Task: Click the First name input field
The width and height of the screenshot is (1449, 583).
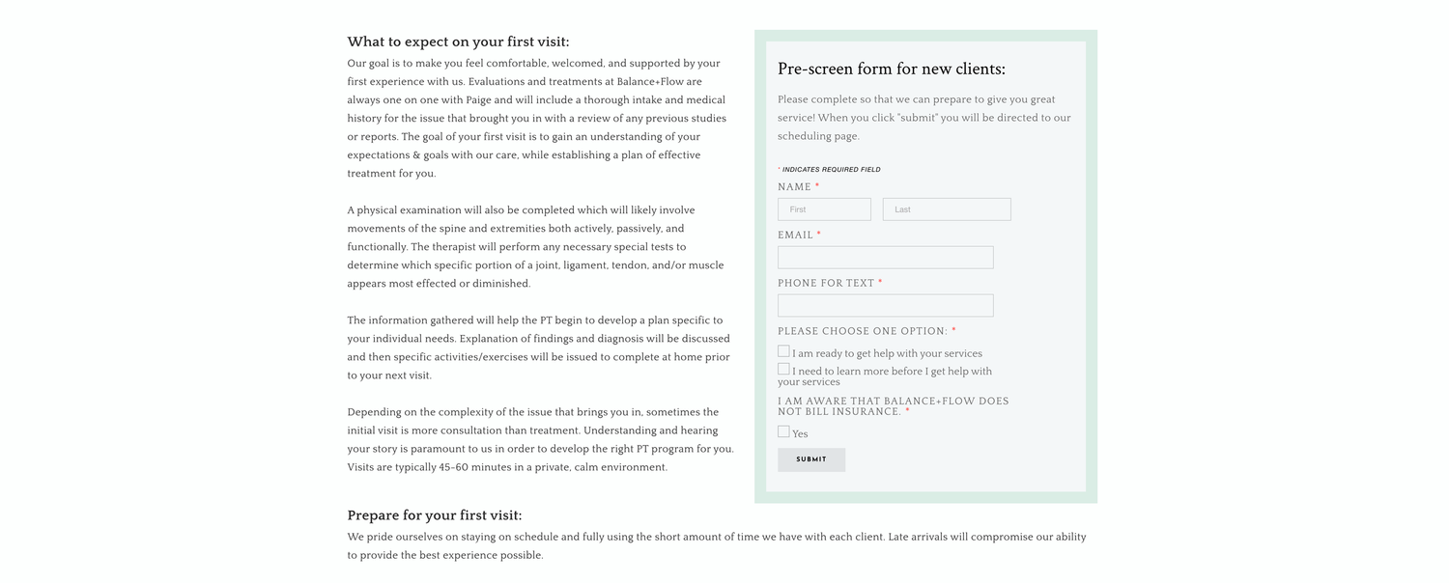Action: (824, 209)
